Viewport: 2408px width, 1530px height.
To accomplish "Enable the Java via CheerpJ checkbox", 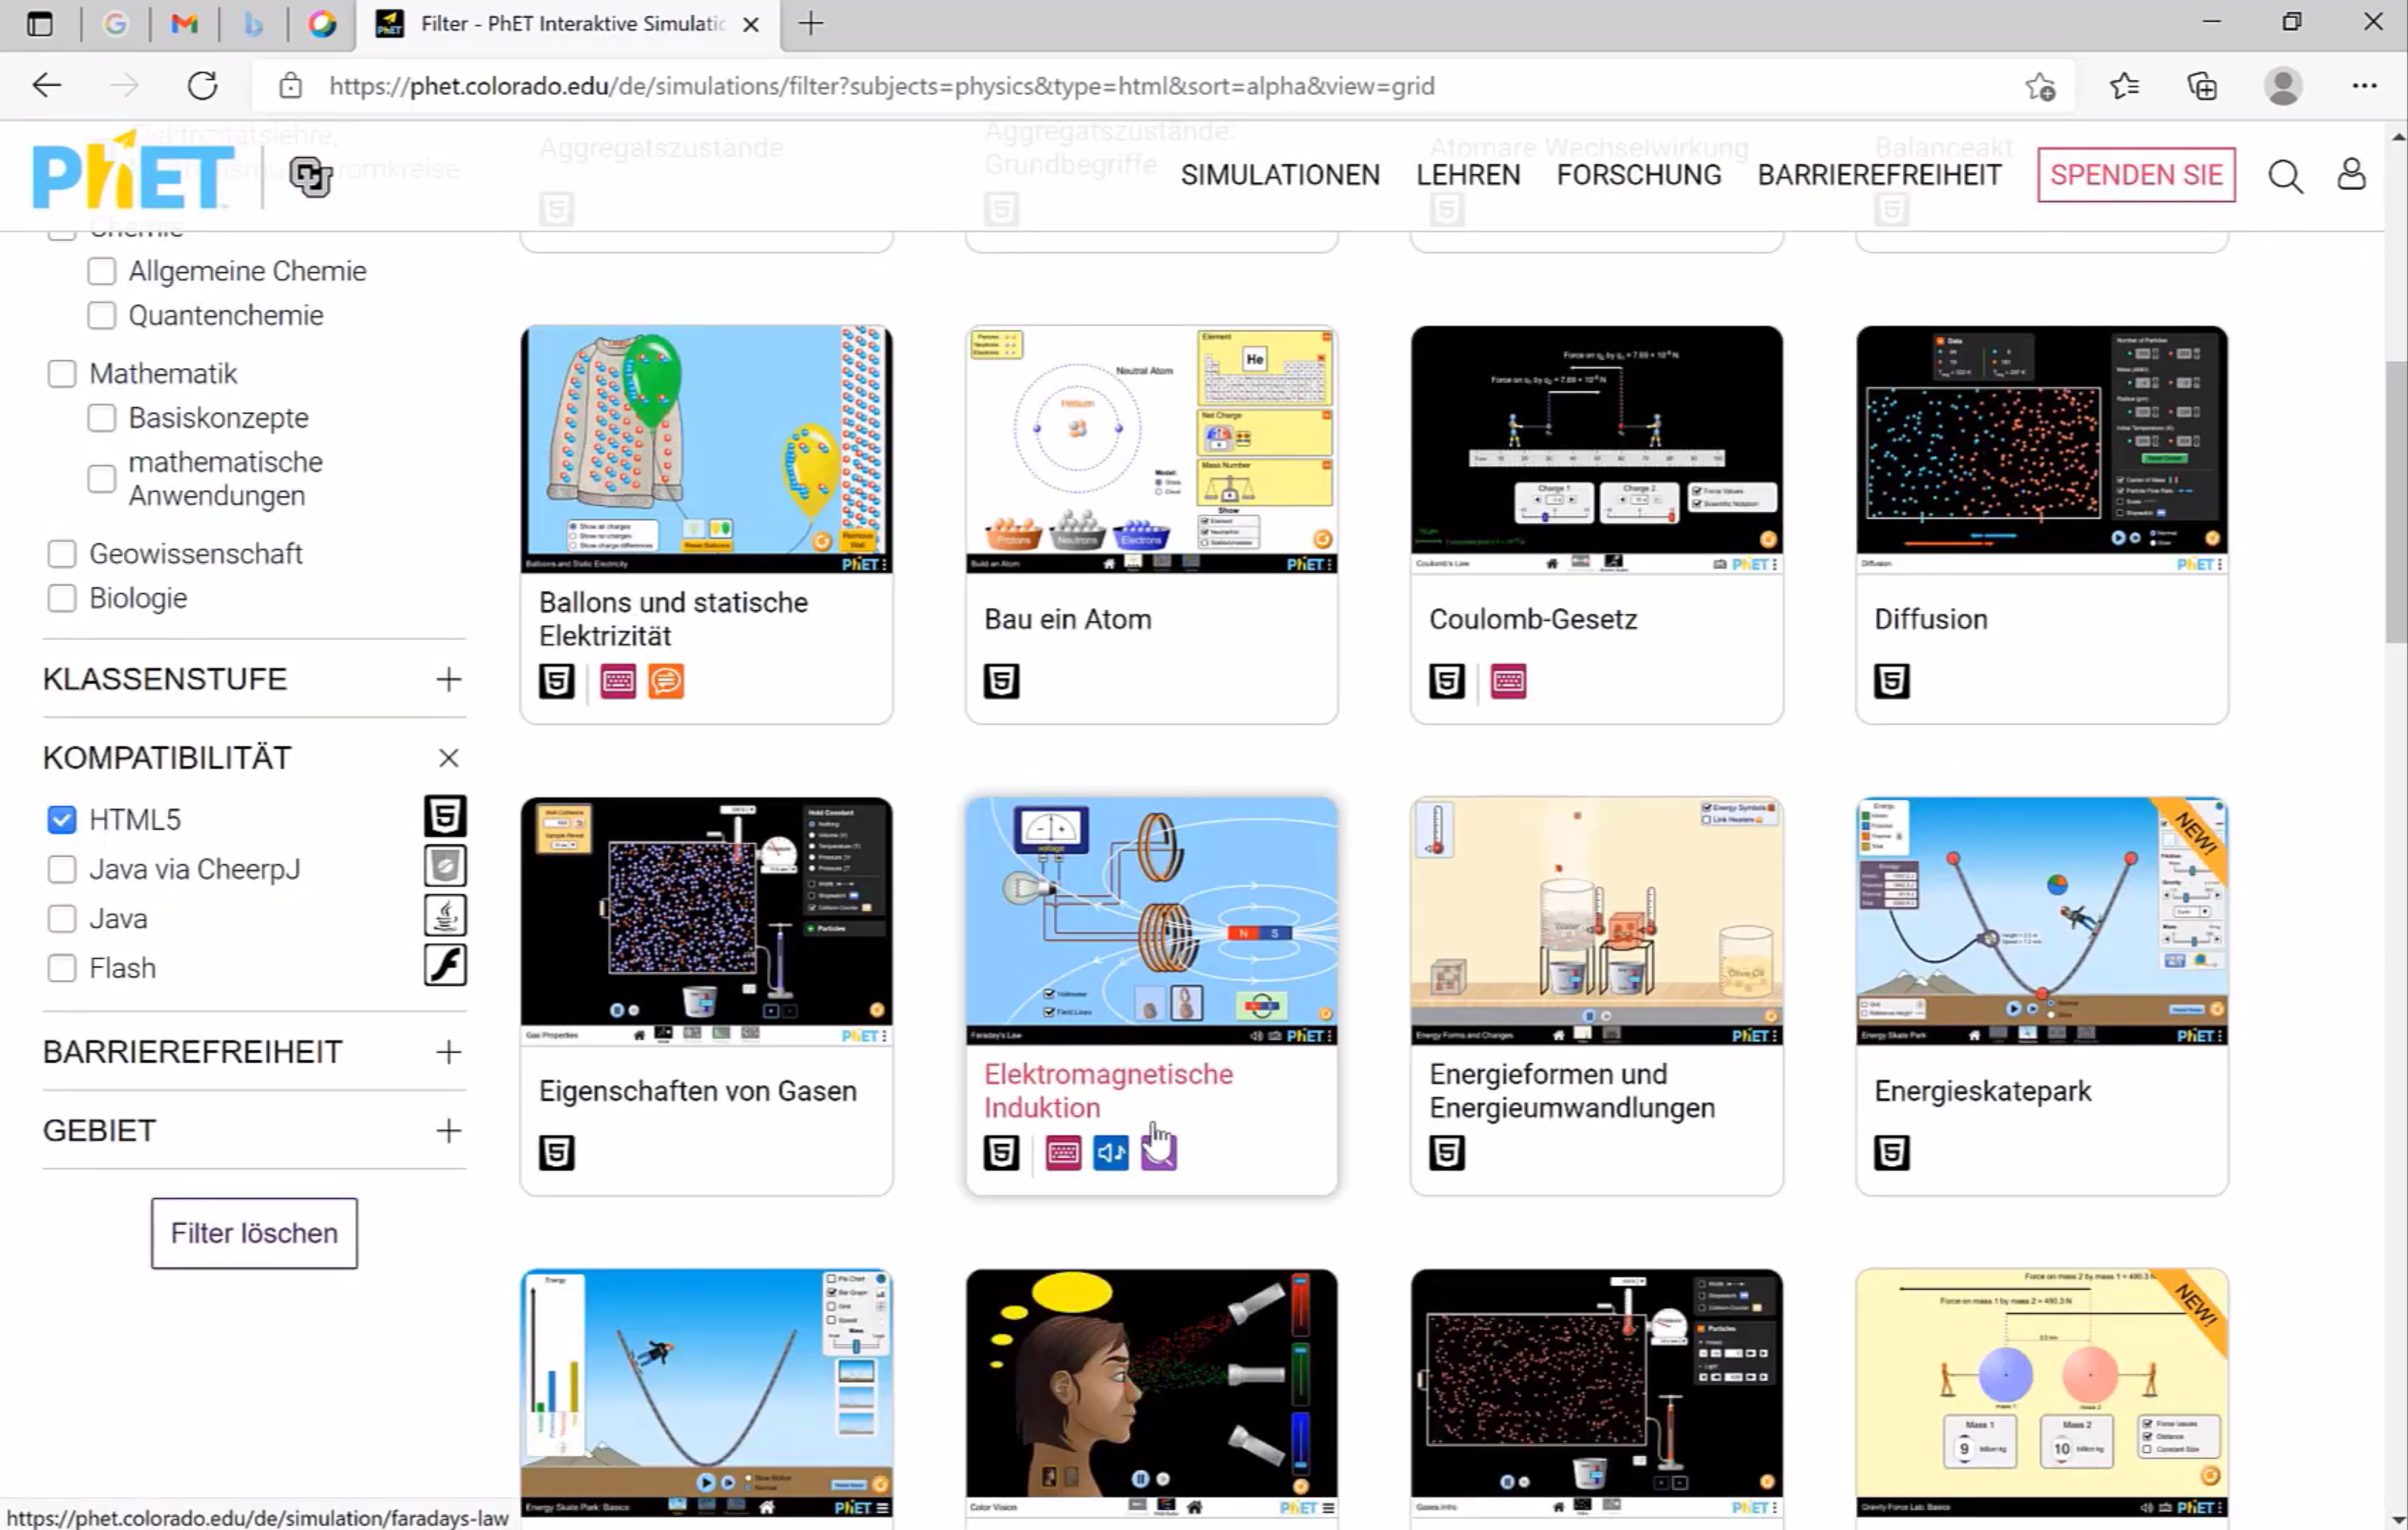I will point(62,870).
